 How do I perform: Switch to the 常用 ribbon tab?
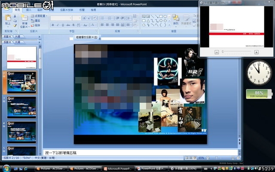click(17, 10)
